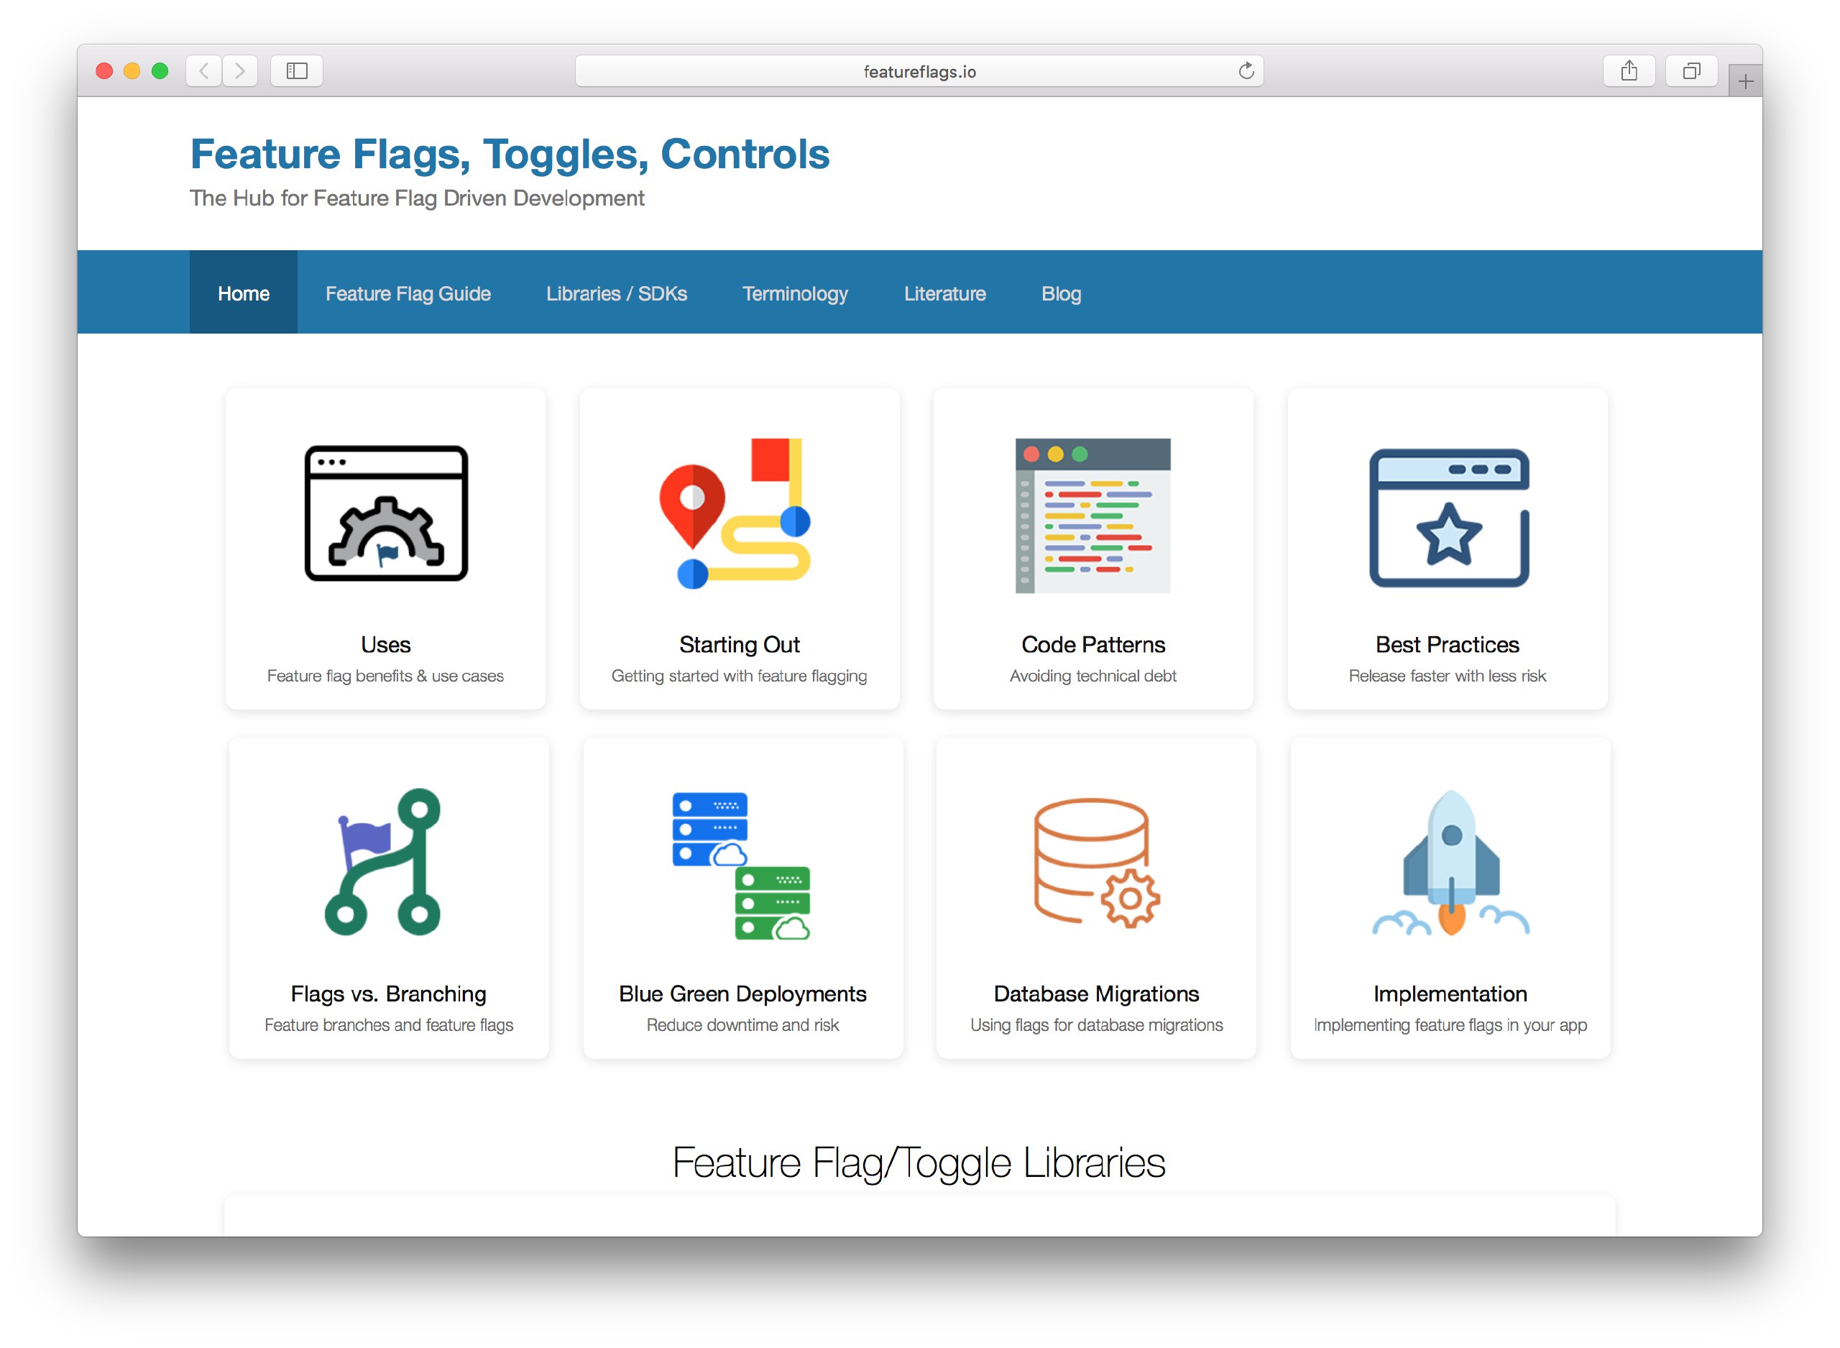
Task: Open the Safari share menu
Action: point(1629,71)
